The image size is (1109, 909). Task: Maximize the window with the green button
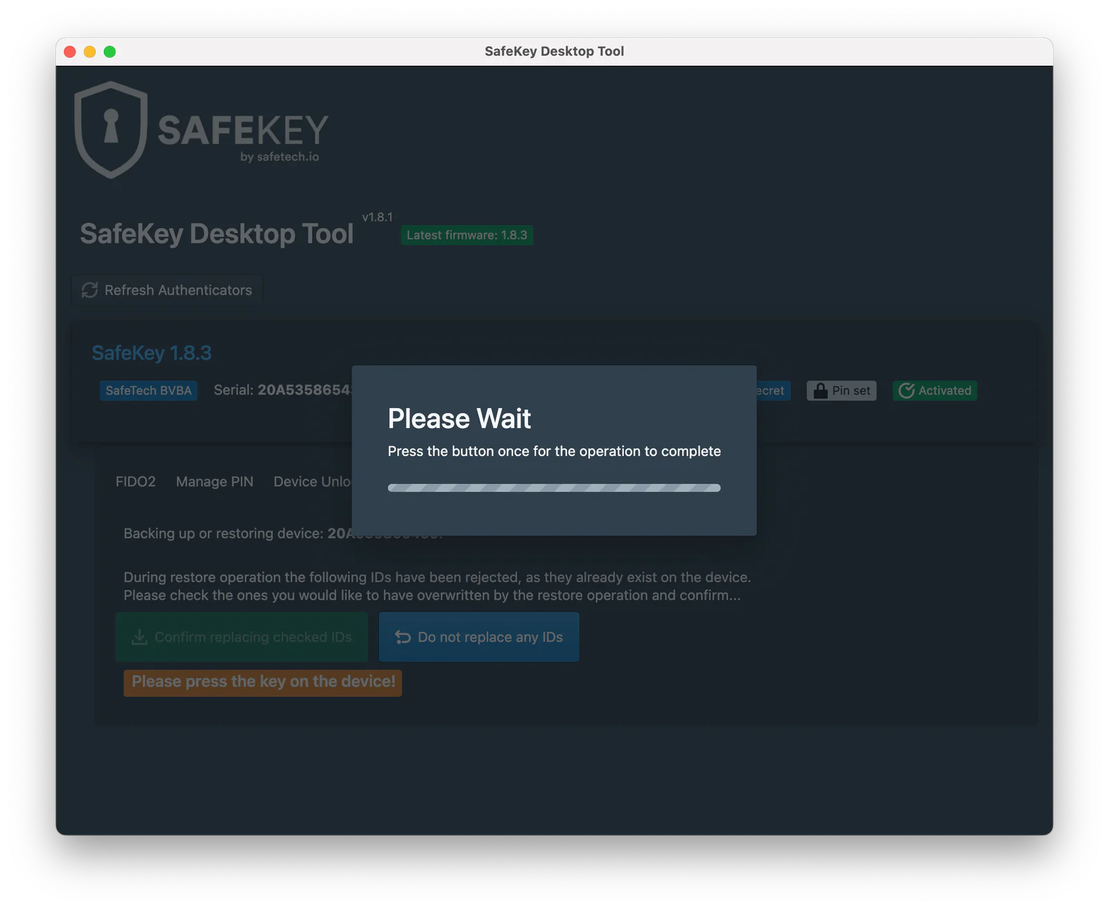[x=110, y=52]
